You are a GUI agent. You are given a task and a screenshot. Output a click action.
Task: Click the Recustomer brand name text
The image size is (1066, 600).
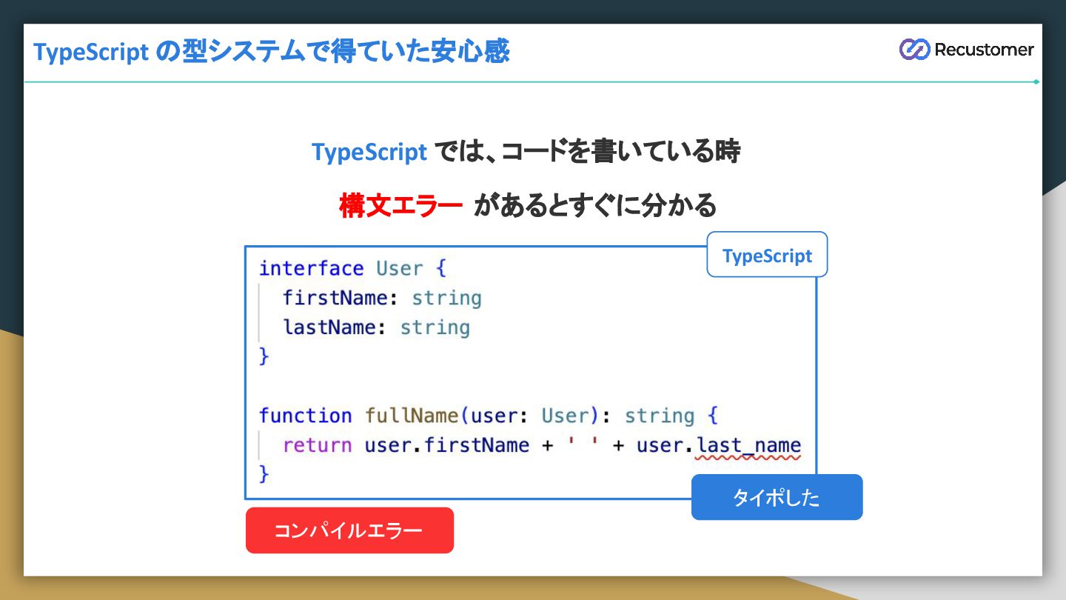984,50
